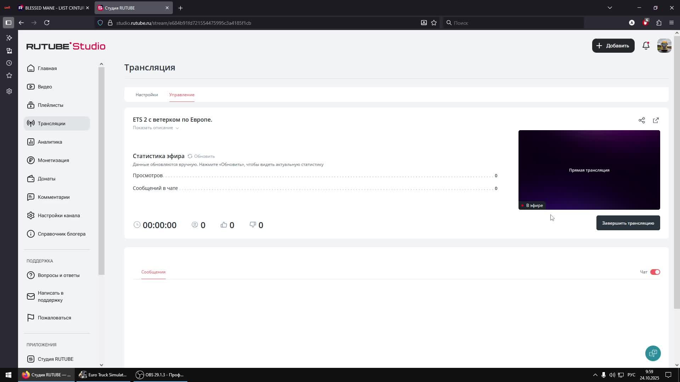Select the Сообщения tab

(x=153, y=272)
